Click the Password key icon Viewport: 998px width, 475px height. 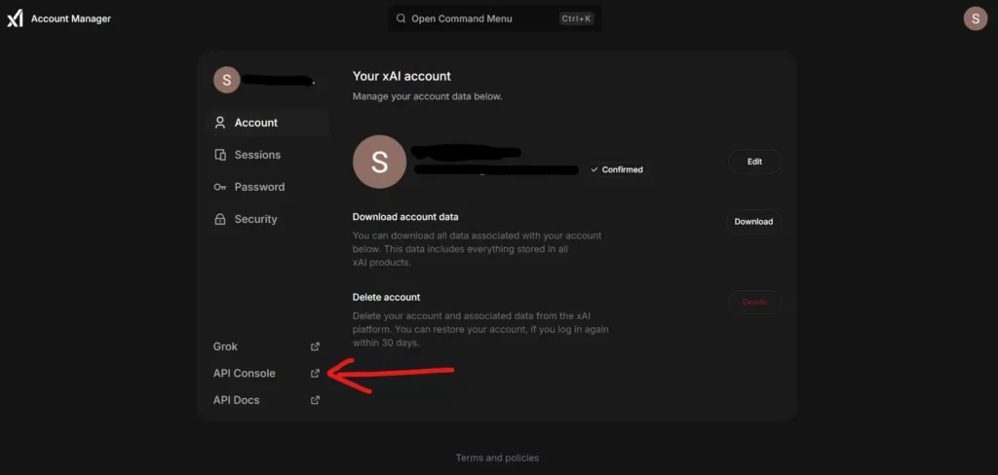[x=220, y=187]
